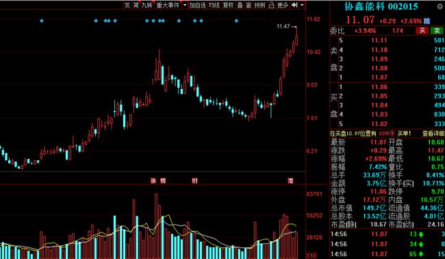
Task: Click the 开盘 opening price 10.68
Action: pyautogui.click(x=437, y=142)
